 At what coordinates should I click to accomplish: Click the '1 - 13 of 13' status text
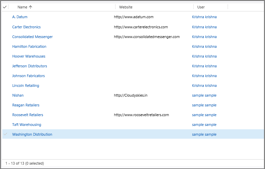[25, 163]
